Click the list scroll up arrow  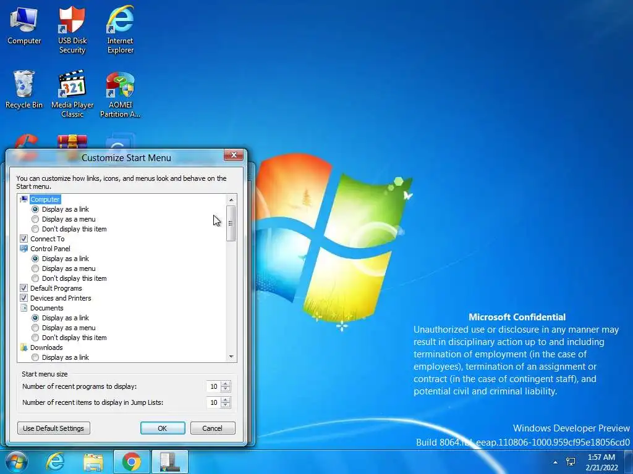(x=231, y=200)
